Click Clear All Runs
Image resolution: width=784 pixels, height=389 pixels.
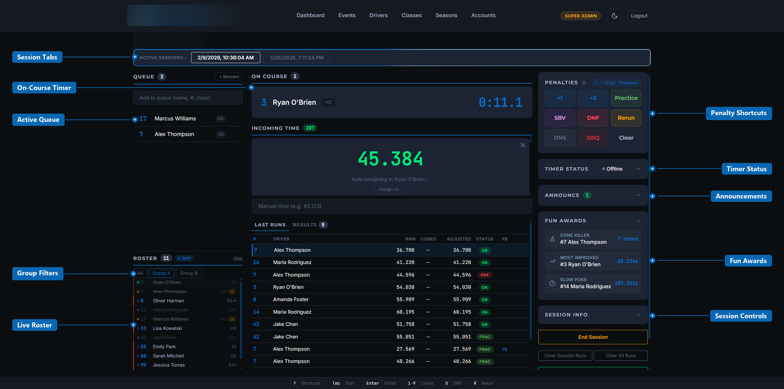coord(621,356)
